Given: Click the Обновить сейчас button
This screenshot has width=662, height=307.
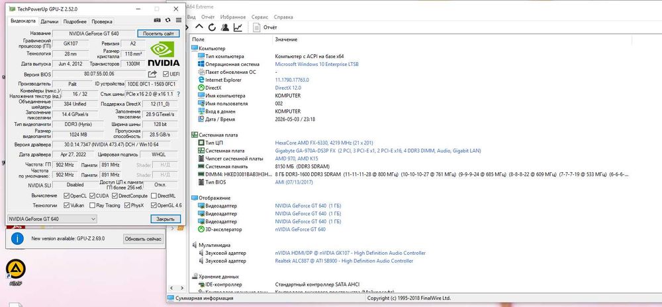Looking at the screenshot, I should coord(143,239).
